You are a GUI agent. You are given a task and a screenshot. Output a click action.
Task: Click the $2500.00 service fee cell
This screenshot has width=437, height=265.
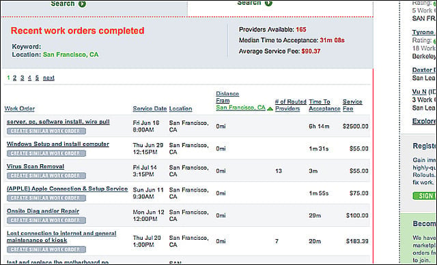point(355,126)
